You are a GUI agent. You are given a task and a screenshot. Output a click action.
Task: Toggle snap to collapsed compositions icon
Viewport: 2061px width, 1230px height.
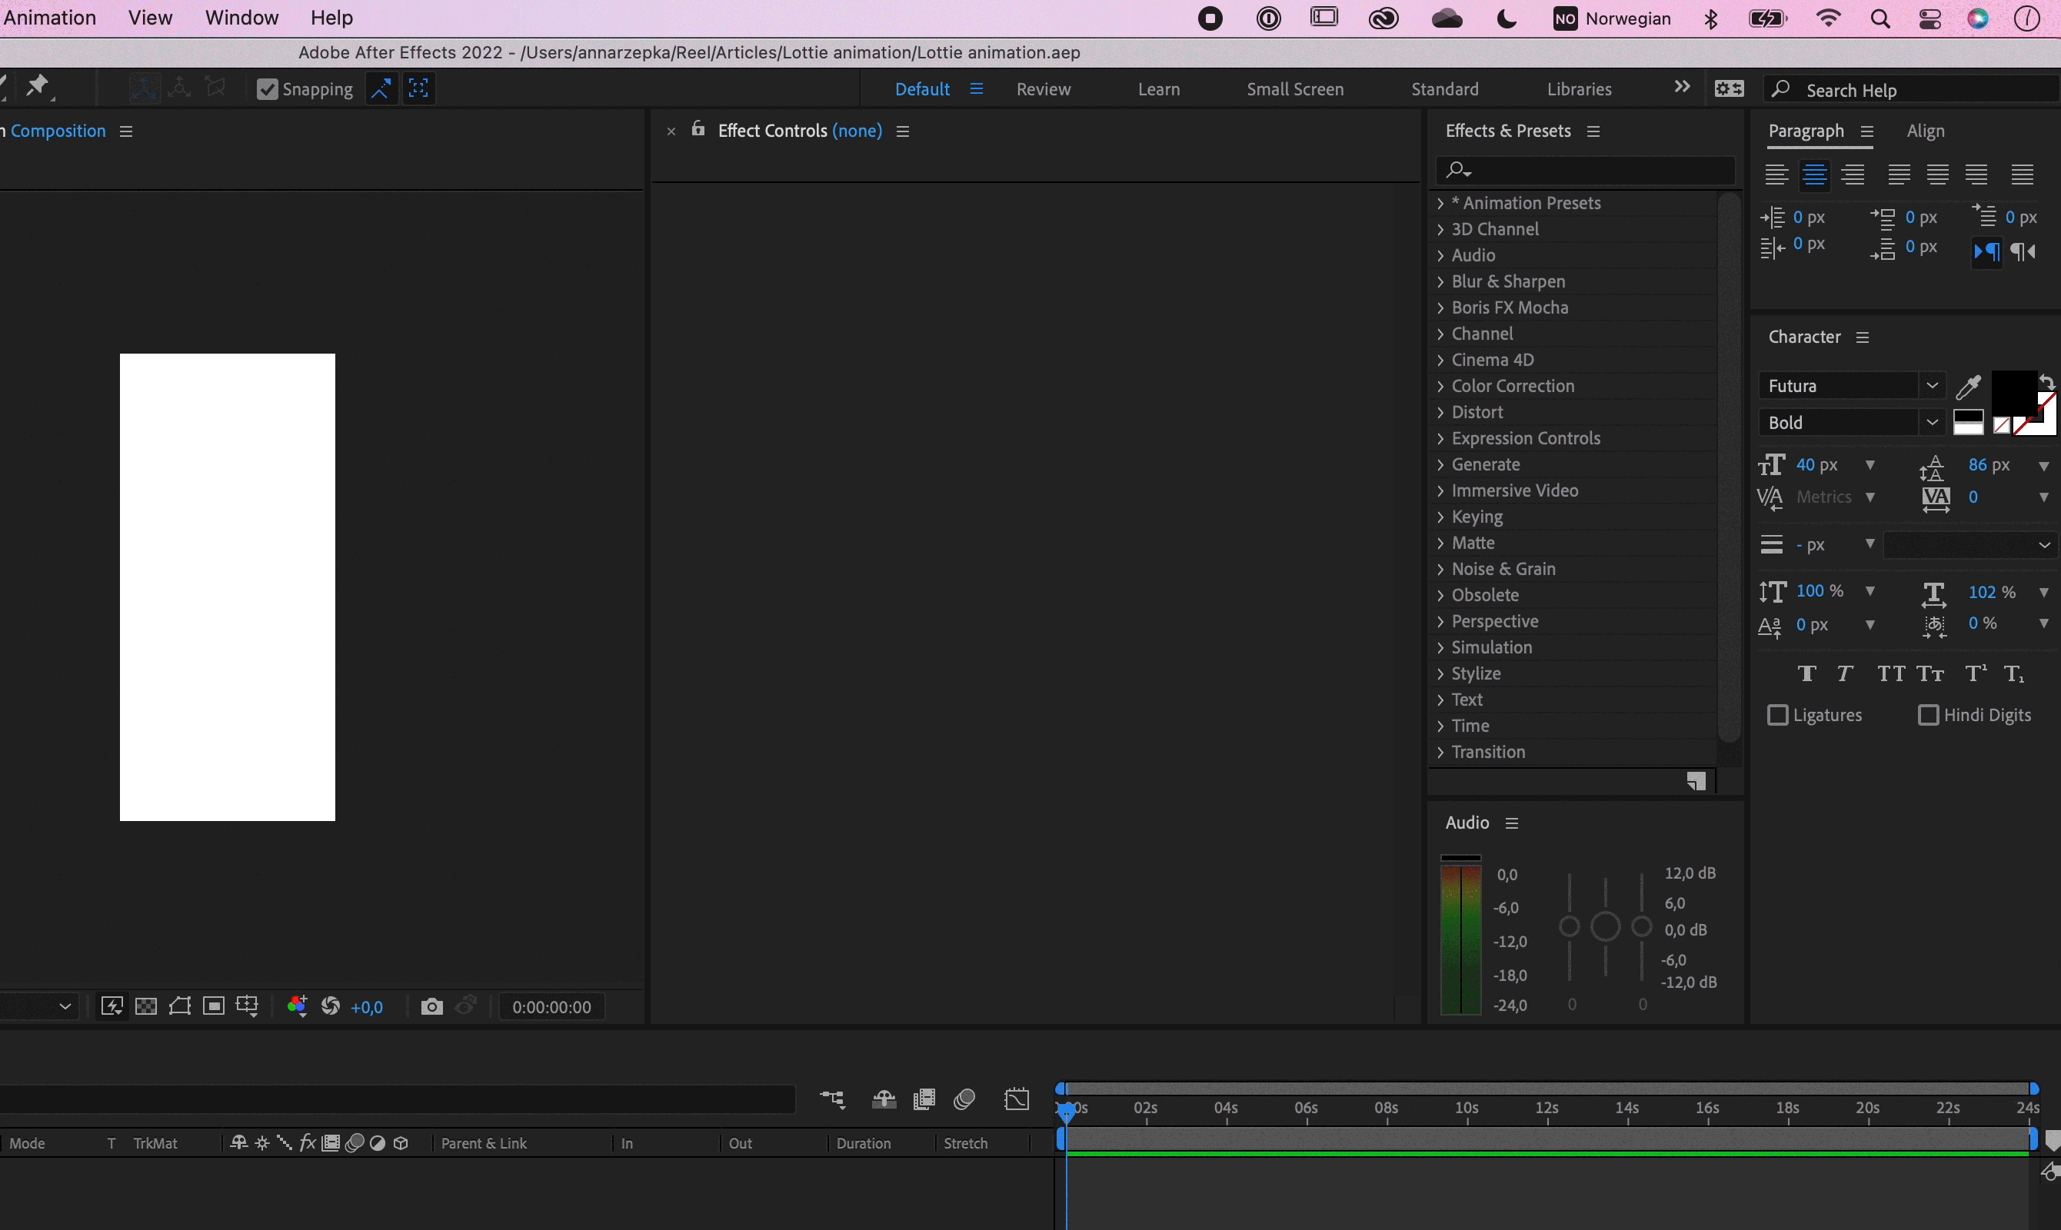point(418,88)
